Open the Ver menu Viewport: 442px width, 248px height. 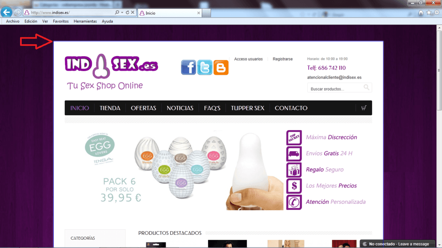(x=45, y=21)
